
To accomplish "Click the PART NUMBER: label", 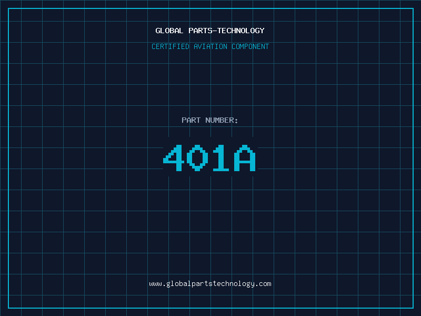I will coord(210,120).
